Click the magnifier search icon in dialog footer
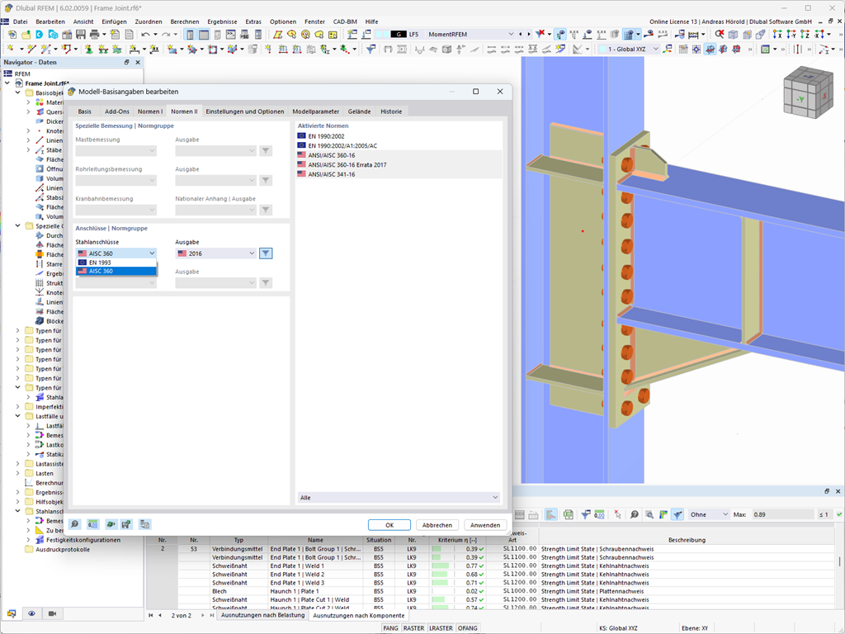 tap(75, 524)
